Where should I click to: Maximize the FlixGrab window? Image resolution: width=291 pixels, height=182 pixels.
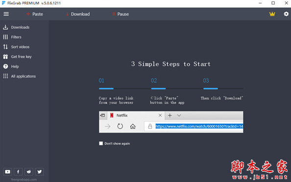(x=273, y=3)
